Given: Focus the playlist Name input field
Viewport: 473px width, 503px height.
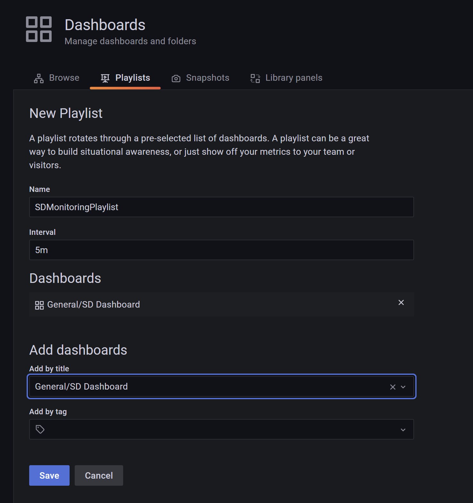Looking at the screenshot, I should pos(221,207).
